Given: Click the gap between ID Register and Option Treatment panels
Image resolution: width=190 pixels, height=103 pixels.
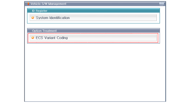Looking at the screenshot, I should pos(94,26).
